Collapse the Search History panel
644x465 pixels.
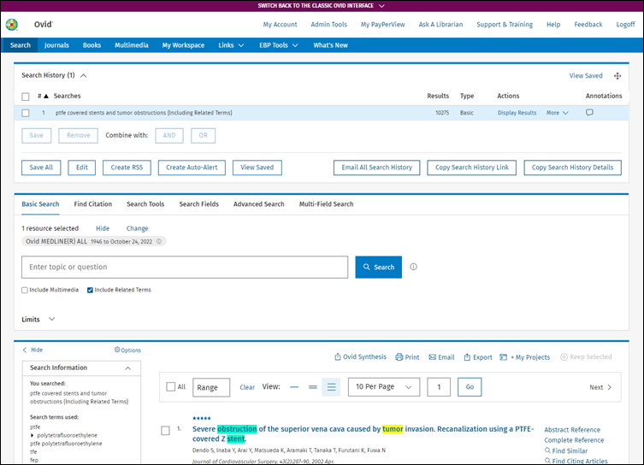pyautogui.click(x=83, y=75)
